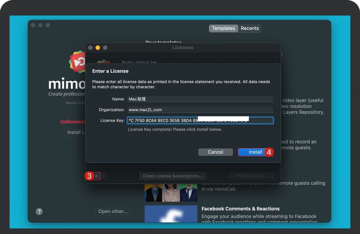The width and height of the screenshot is (360, 234).
Task: Click the Open other... button
Action: [x=113, y=211]
